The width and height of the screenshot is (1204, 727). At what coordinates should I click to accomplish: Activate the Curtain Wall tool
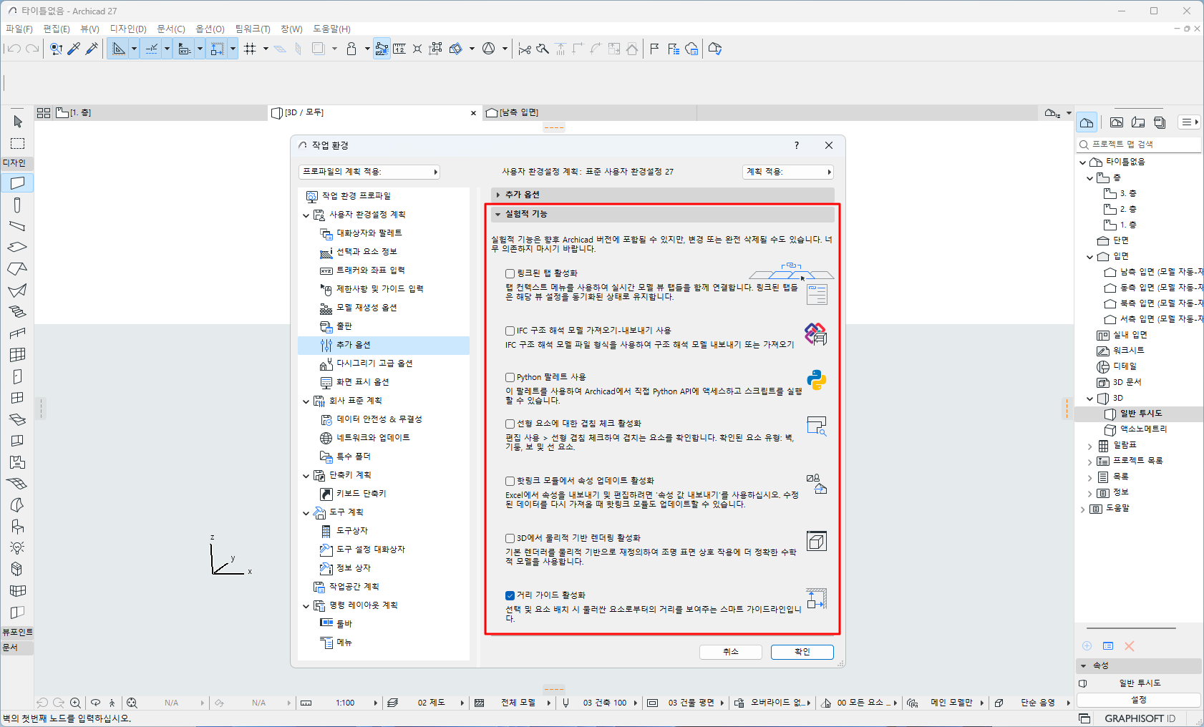18,354
